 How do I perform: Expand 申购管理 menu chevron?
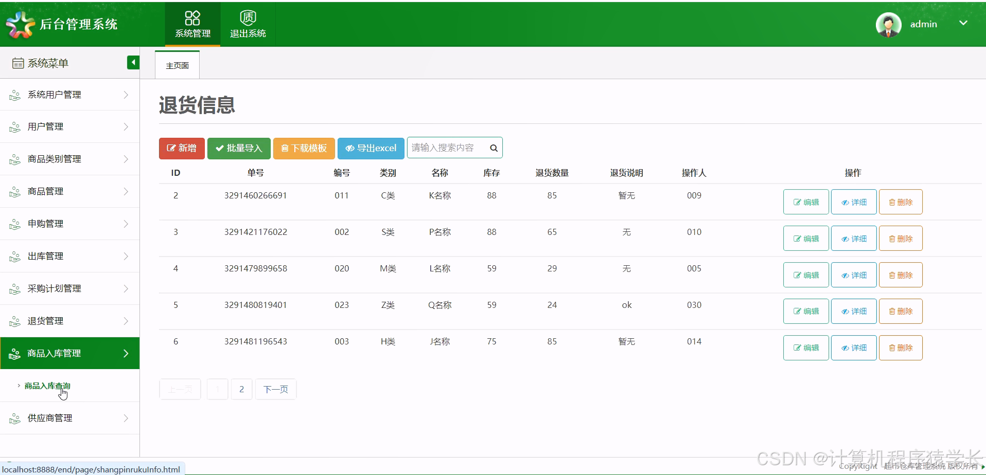(126, 224)
